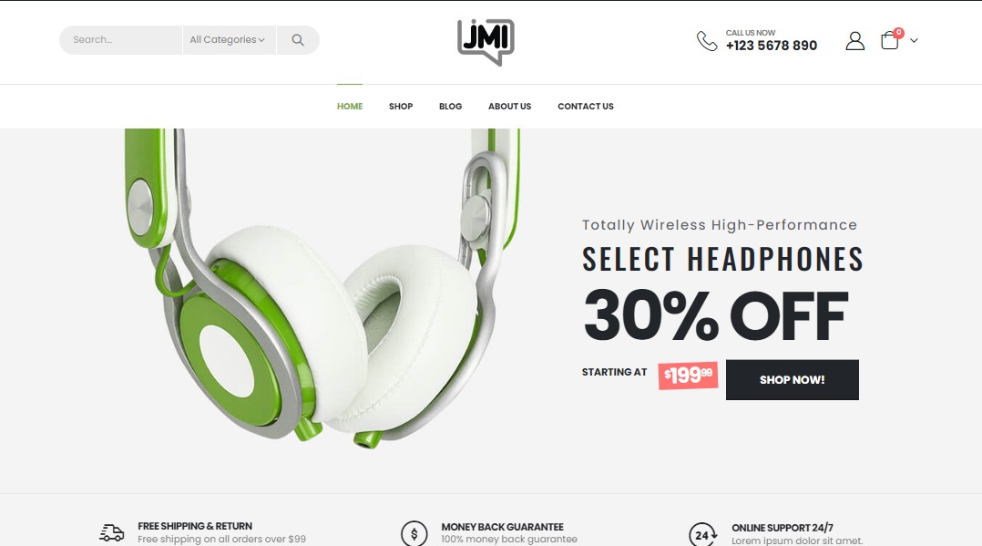The image size is (982, 546).
Task: Open the shopping cart bag icon
Action: tap(889, 41)
